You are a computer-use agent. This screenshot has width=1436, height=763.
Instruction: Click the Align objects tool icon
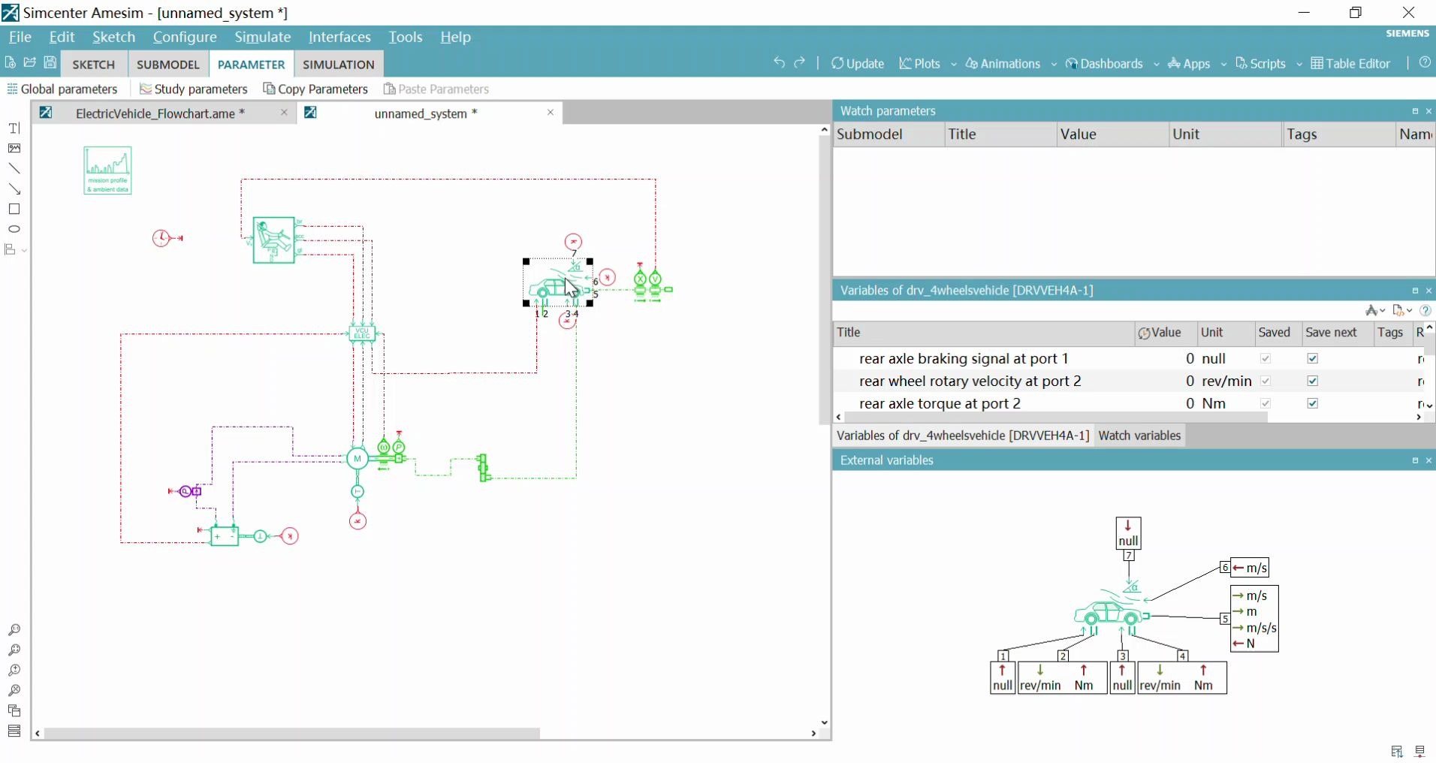coord(11,249)
